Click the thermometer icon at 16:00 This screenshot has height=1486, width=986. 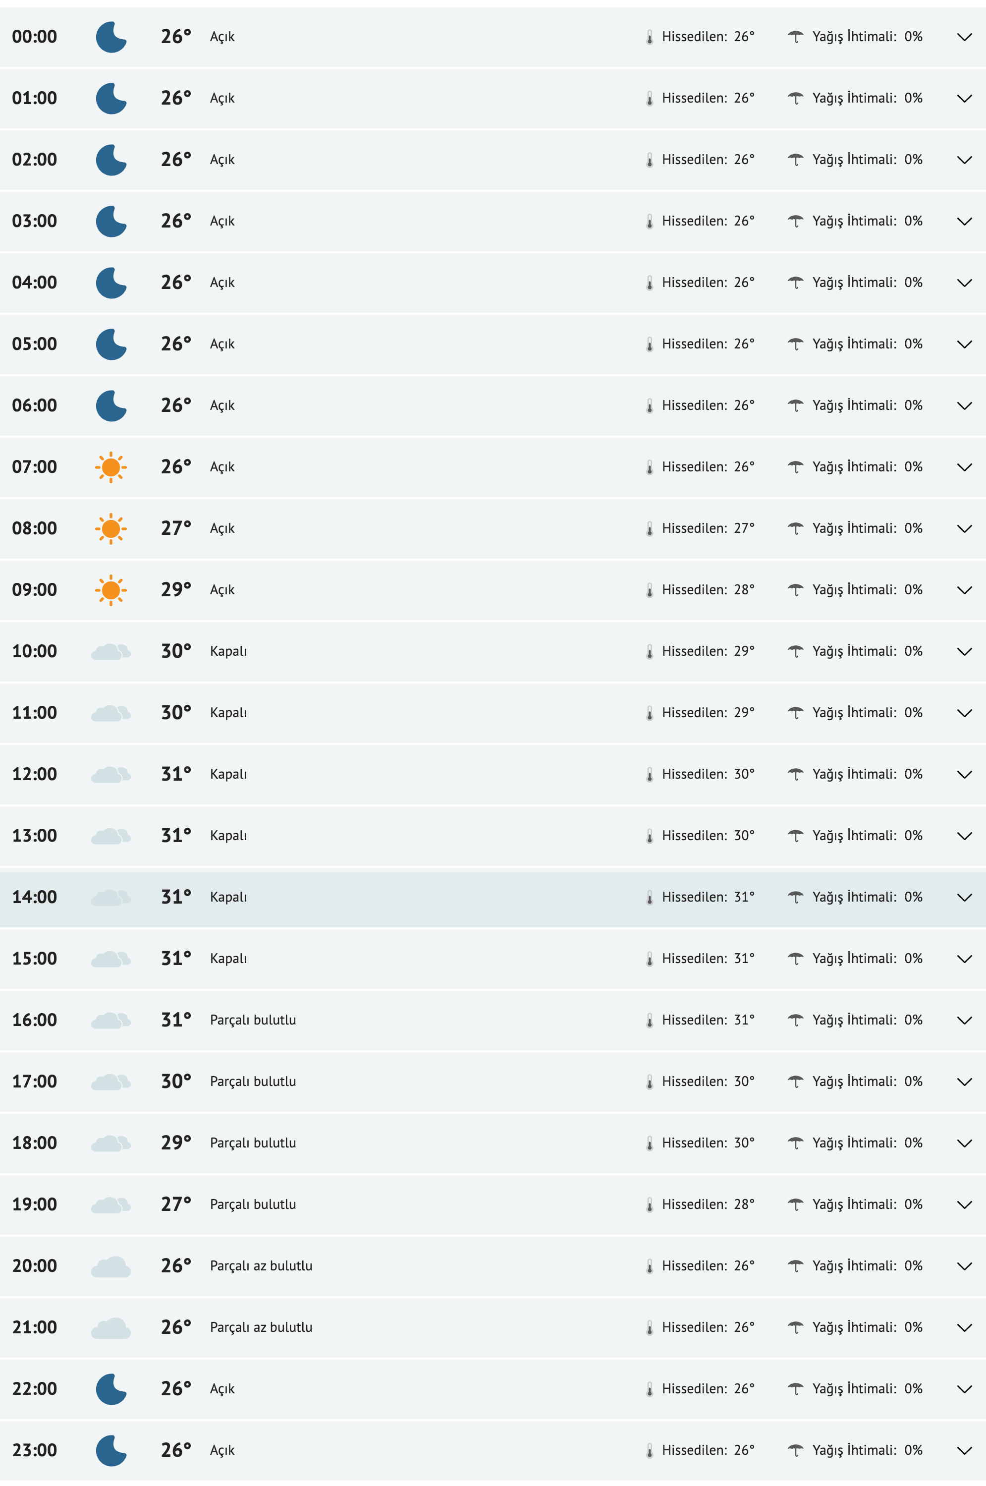tap(650, 1021)
